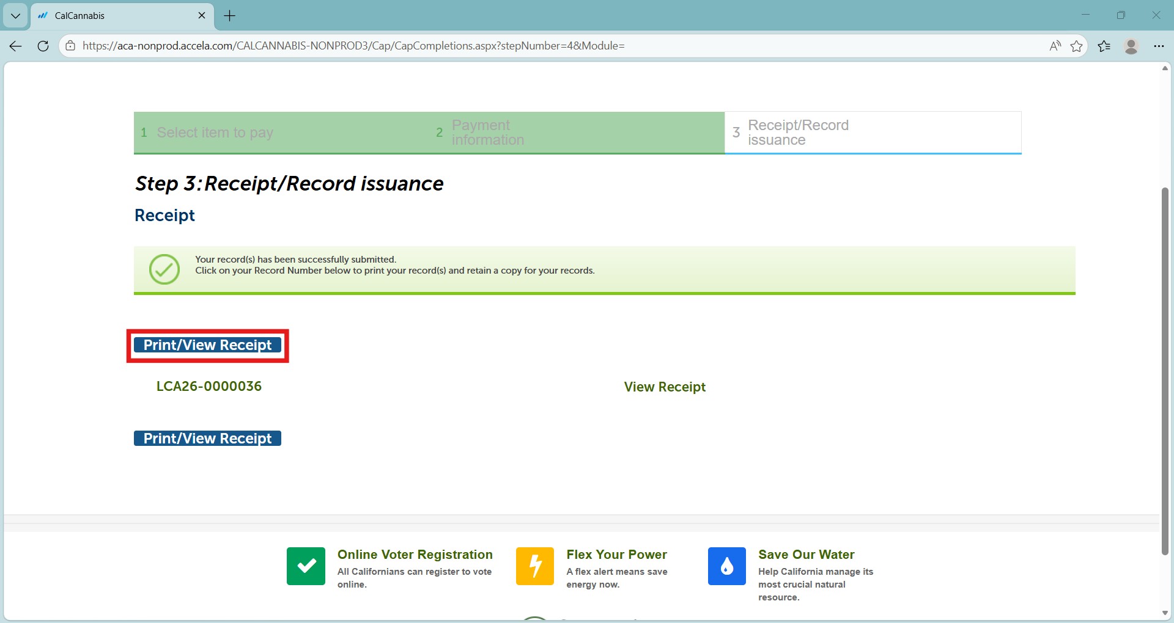Reload the CalCannabis page
The width and height of the screenshot is (1174, 623).
tap(43, 46)
